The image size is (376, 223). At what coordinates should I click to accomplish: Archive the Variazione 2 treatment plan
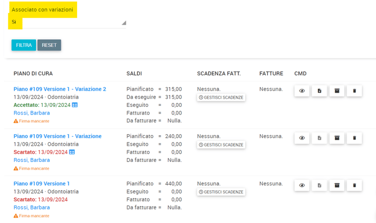(x=337, y=91)
